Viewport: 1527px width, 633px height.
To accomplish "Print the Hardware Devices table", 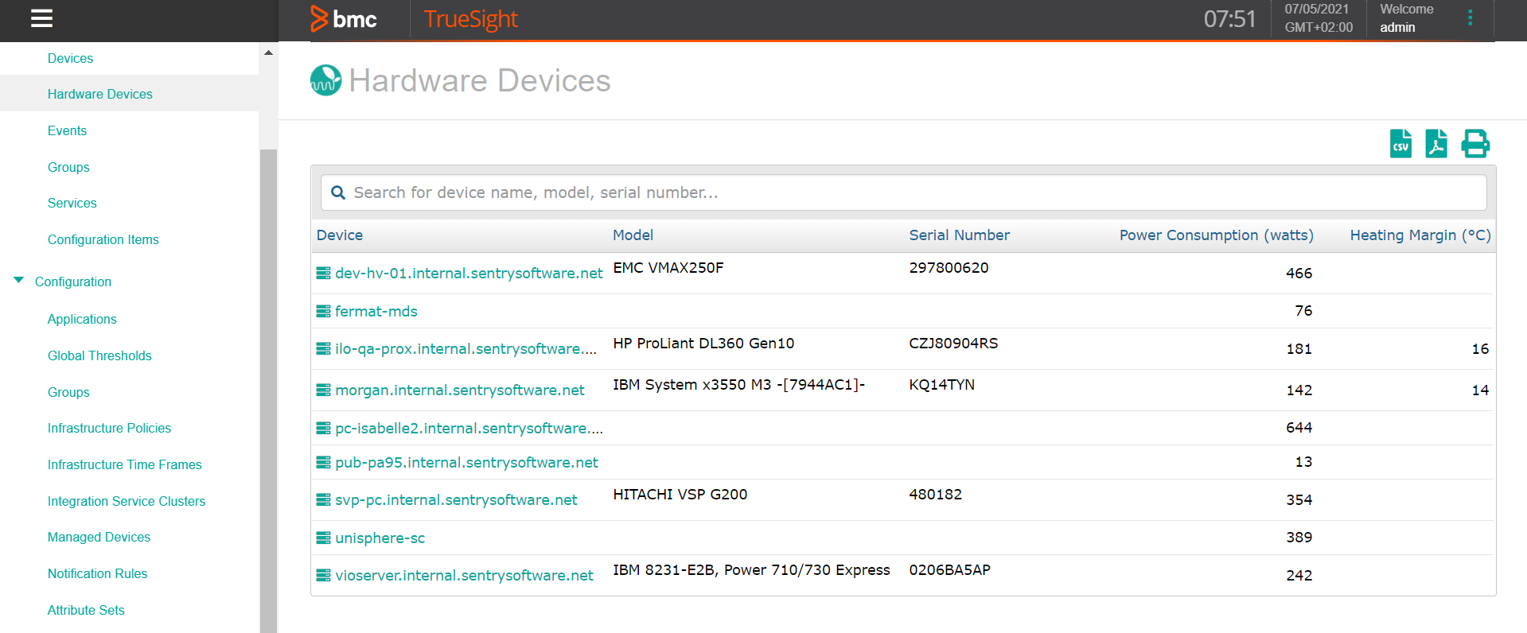I will click(1475, 144).
